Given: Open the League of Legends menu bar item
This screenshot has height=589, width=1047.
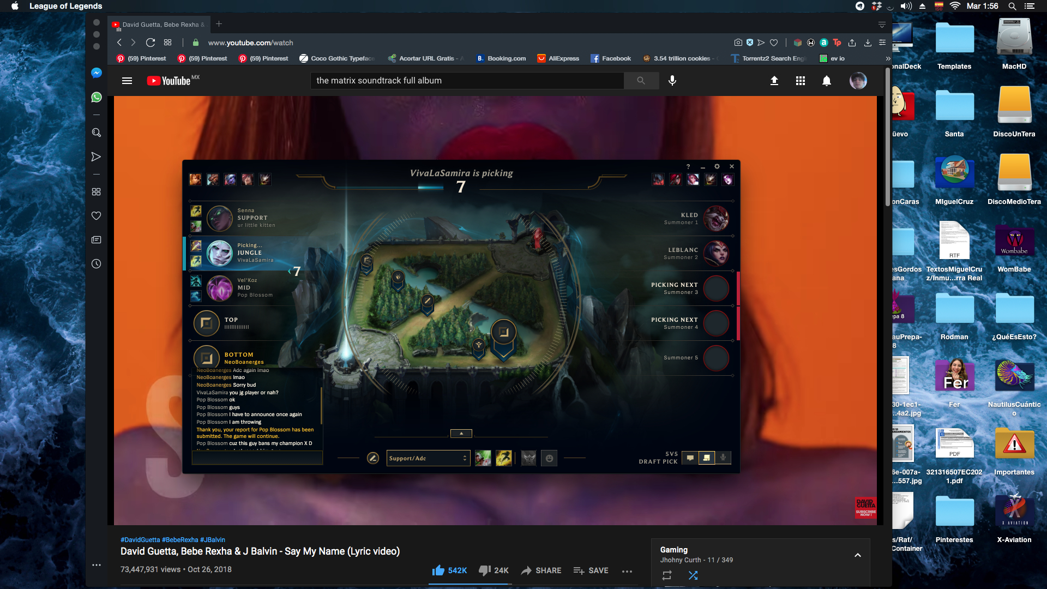Looking at the screenshot, I should 65,6.
